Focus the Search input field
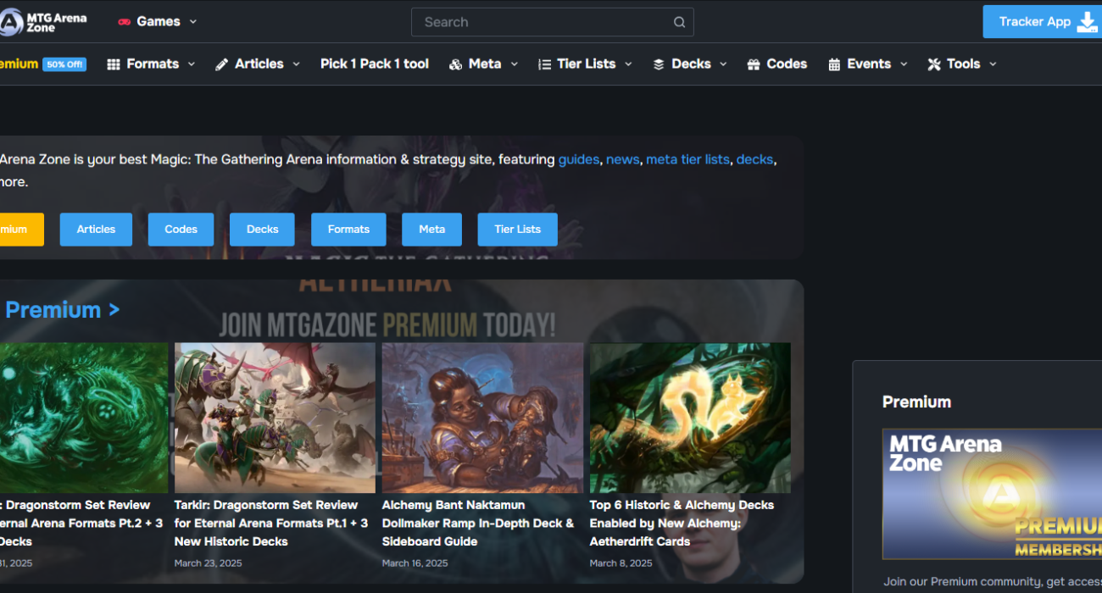The height and width of the screenshot is (593, 1102). pos(553,22)
